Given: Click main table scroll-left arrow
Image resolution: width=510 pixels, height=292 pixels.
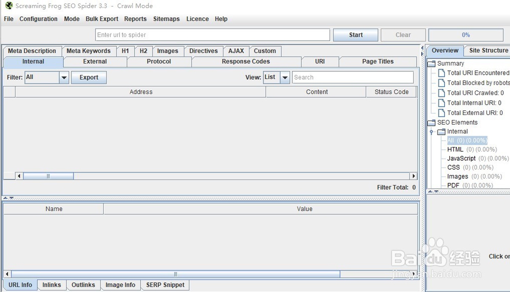Looking at the screenshot, I should pyautogui.click(x=19, y=176).
